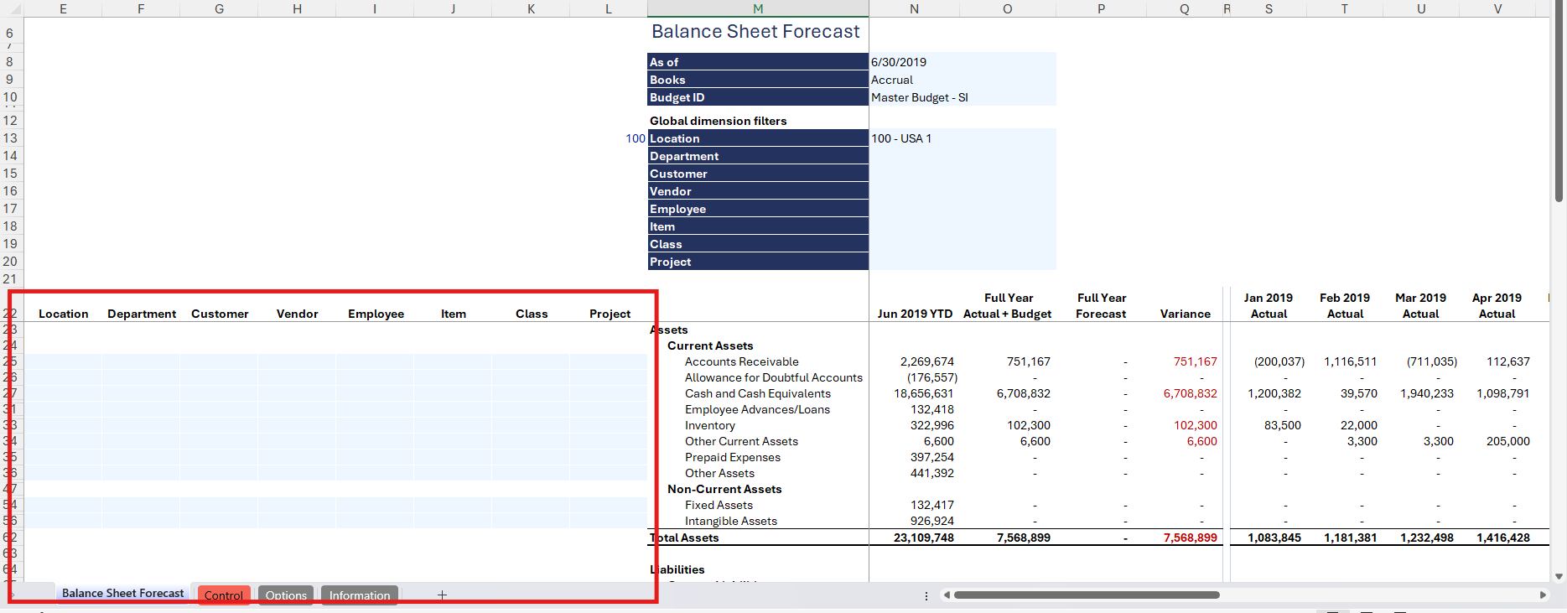Click the As of date cell 6/30/2019
This screenshot has height=613, width=1567.
pyautogui.click(x=899, y=62)
